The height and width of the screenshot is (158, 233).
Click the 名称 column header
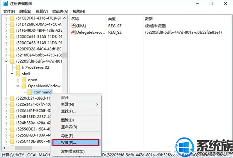[x=75, y=19]
